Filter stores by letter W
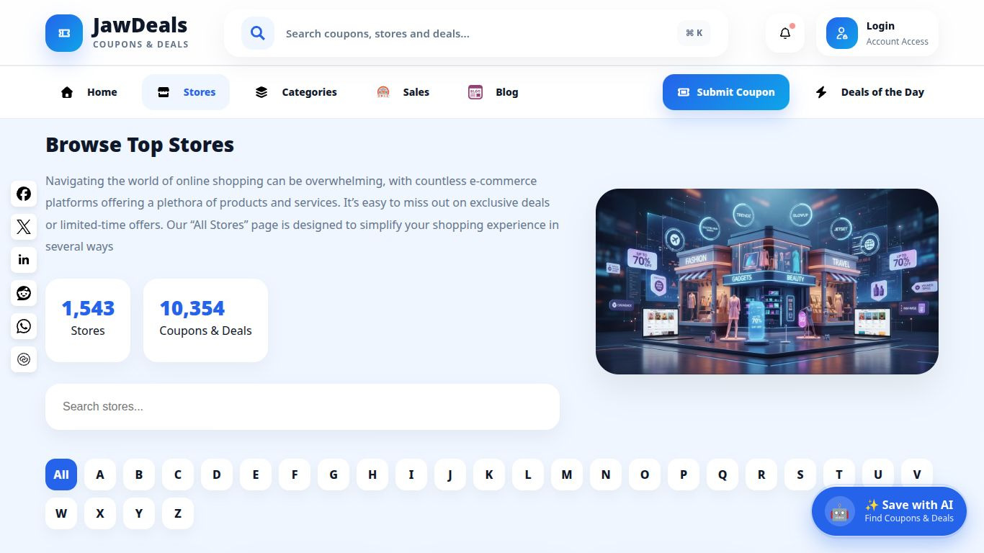The image size is (984, 553). [61, 513]
